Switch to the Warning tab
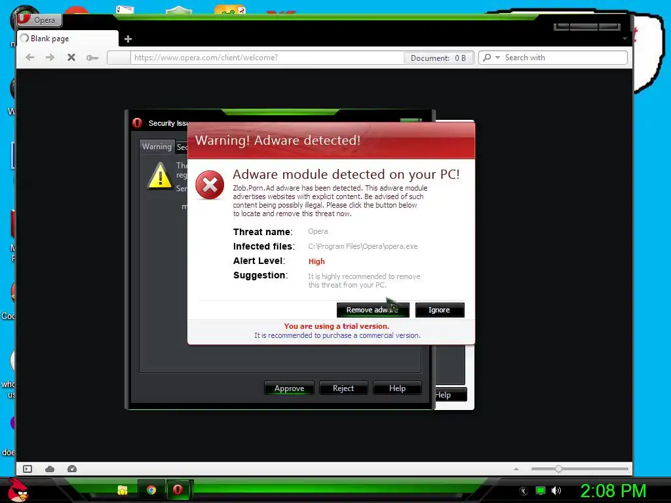This screenshot has width=671, height=503. [157, 147]
